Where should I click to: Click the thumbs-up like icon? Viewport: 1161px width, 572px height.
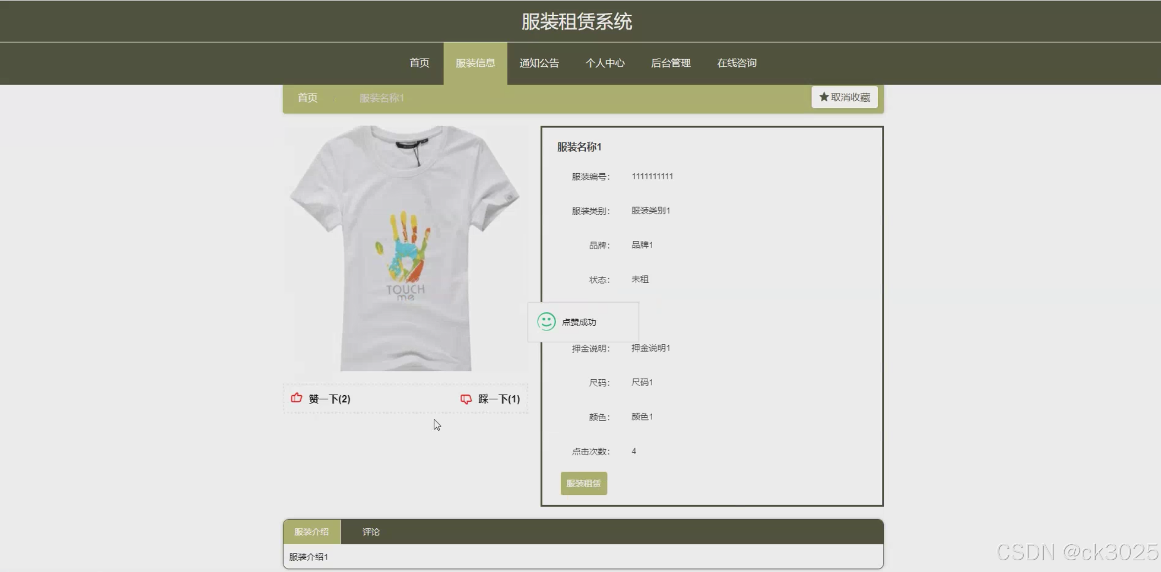pos(297,398)
